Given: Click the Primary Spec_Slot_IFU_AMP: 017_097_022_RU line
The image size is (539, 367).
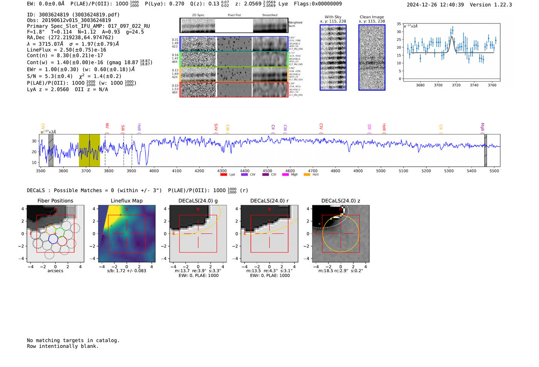Looking at the screenshot, I should pos(89,26).
